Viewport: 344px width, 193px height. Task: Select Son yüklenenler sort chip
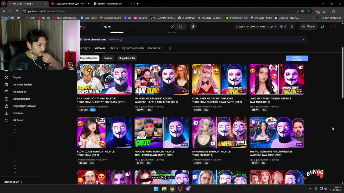tap(88, 58)
